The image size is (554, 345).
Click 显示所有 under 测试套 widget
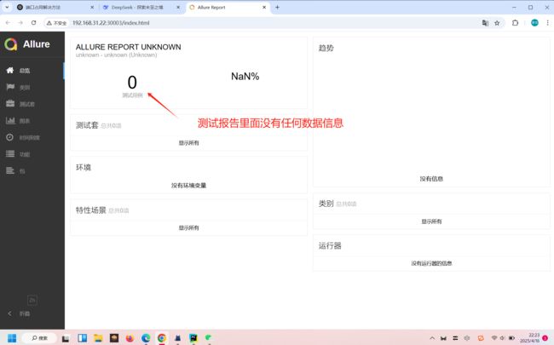click(x=188, y=142)
